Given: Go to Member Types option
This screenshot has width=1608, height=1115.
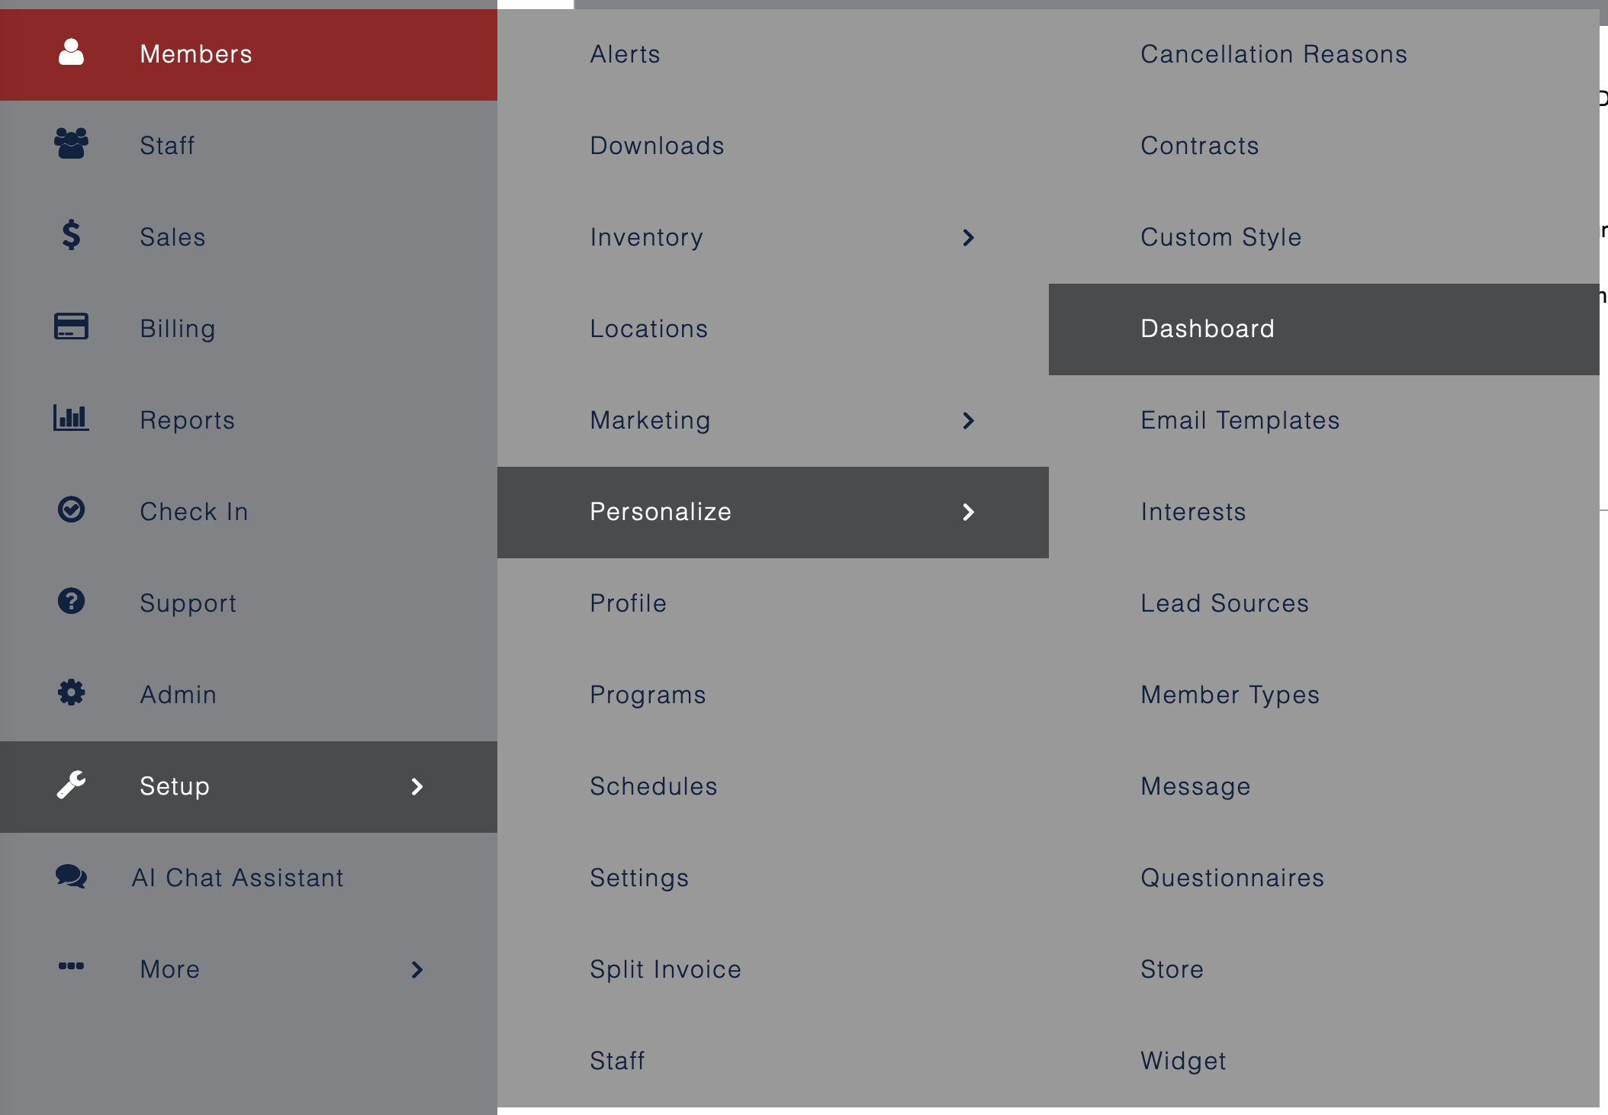Looking at the screenshot, I should click(x=1230, y=695).
